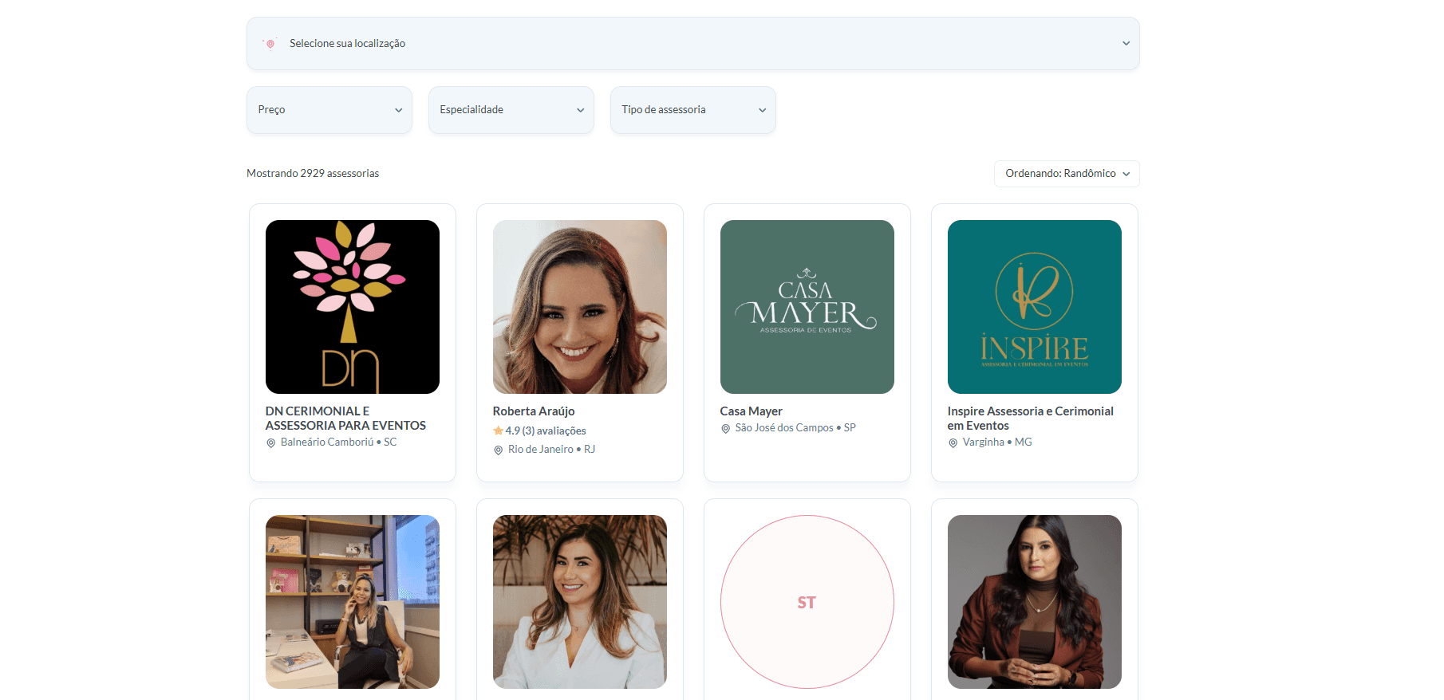The width and height of the screenshot is (1444, 700).
Task: Open the Tipo de assessoria dropdown
Action: pos(693,110)
